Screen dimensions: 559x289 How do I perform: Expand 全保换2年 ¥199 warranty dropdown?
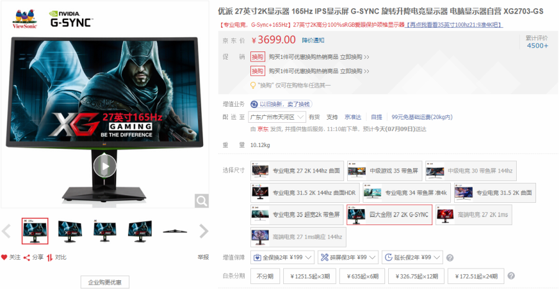[x=283, y=257]
